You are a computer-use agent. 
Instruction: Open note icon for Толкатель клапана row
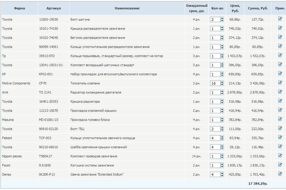[x=280, y=83]
